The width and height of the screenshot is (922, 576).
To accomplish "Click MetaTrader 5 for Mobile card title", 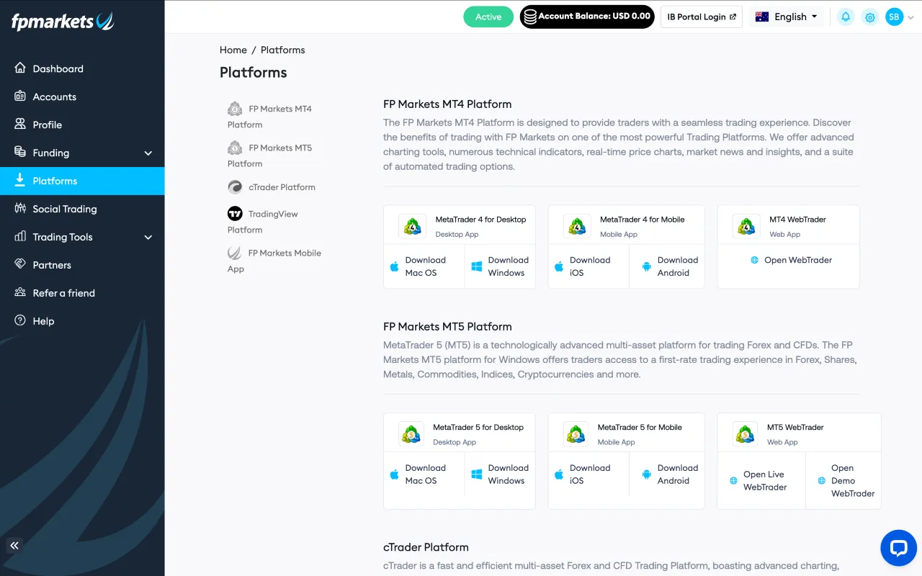I will (640, 427).
